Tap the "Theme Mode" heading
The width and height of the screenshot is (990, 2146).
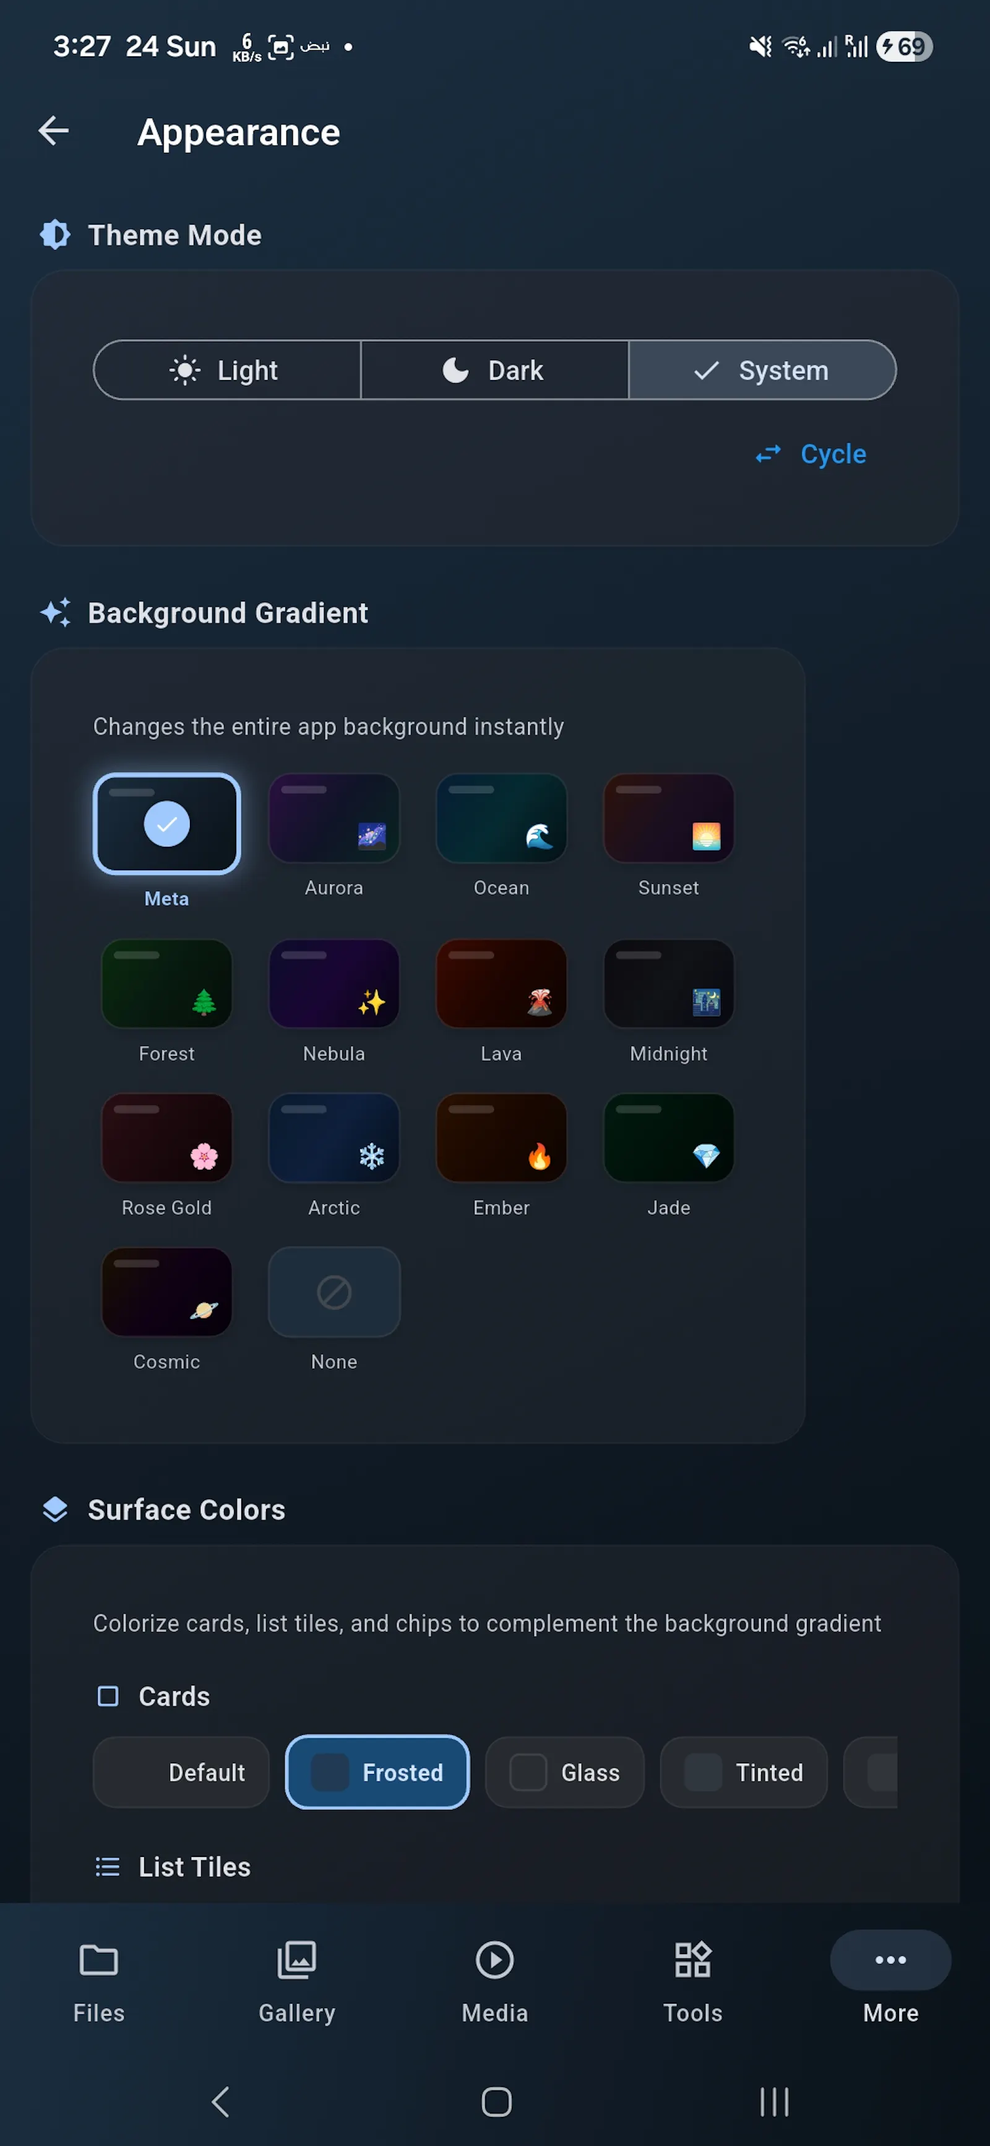[x=175, y=235]
